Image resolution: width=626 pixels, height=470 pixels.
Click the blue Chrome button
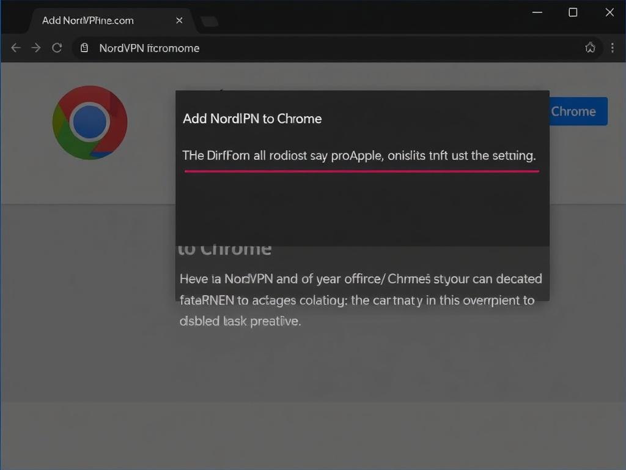click(578, 111)
